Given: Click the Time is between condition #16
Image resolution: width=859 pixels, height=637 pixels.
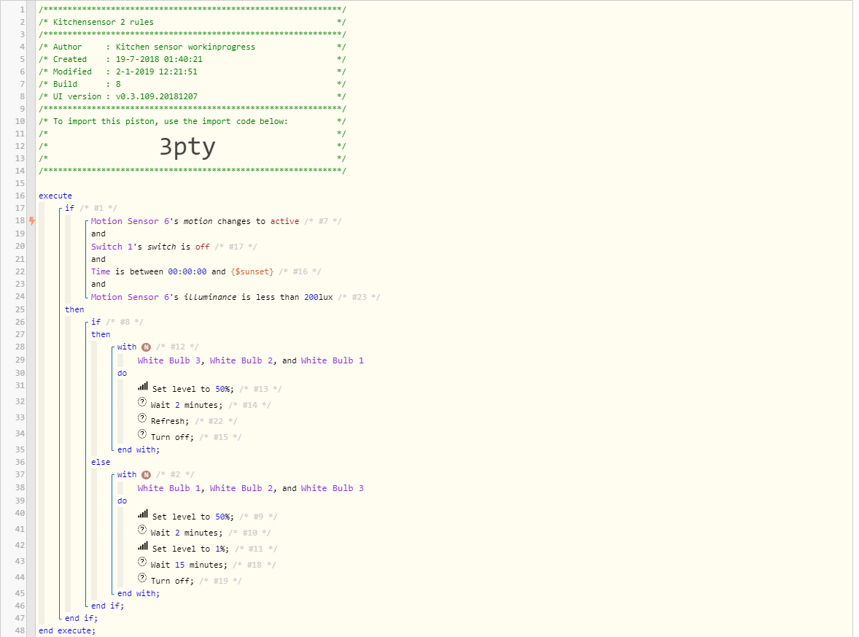Looking at the screenshot, I should tap(182, 272).
